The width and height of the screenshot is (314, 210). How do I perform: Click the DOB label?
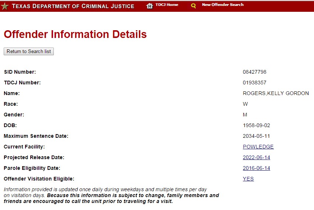coord(10,126)
